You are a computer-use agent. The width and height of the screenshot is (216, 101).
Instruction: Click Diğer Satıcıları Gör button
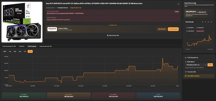[x=113, y=35]
